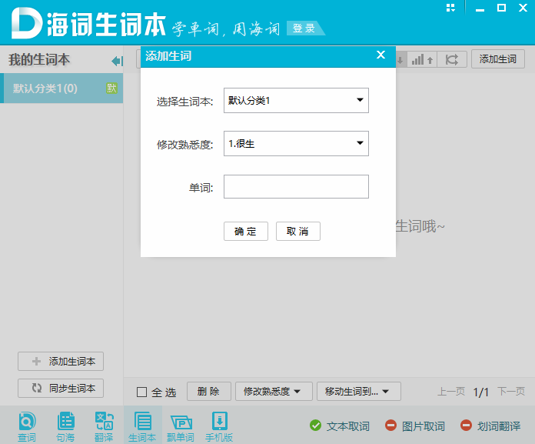Click the 同步生词本 sync button
Viewport: 535px width, 444px height.
[x=61, y=389]
